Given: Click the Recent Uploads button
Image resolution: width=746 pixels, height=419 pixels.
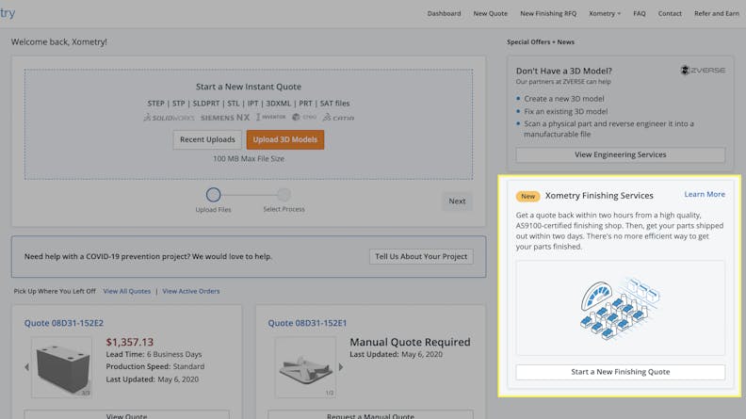Looking at the screenshot, I should [207, 140].
